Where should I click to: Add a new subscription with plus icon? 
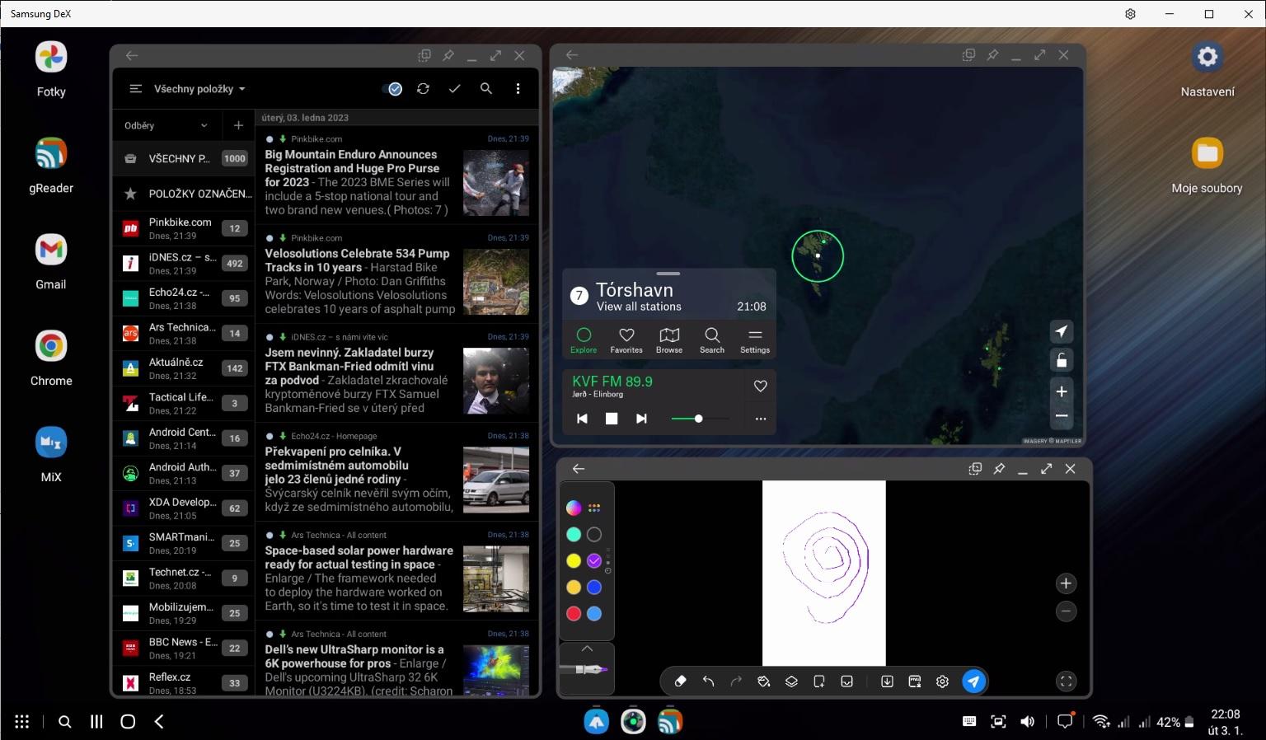[238, 125]
